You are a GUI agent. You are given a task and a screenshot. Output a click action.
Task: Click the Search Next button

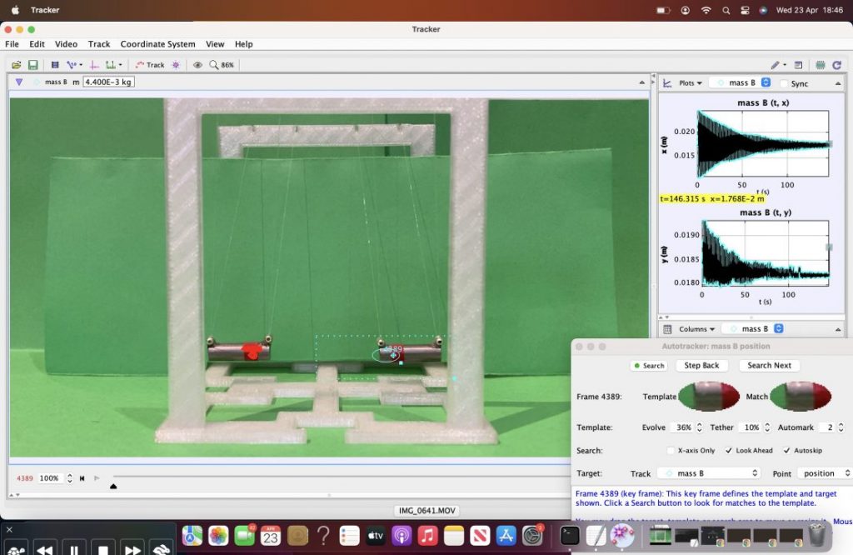coord(769,366)
